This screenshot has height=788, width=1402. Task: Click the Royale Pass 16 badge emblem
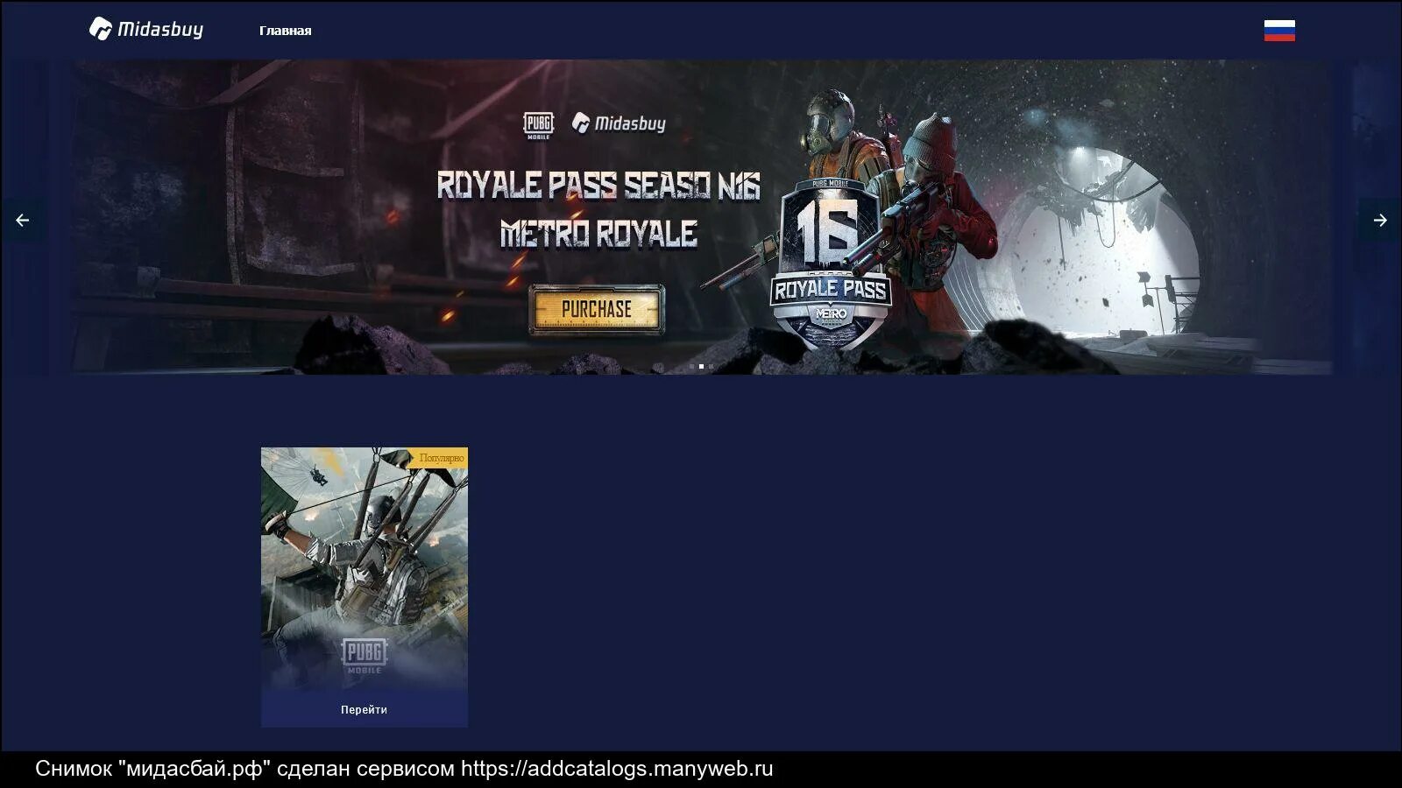(x=830, y=264)
